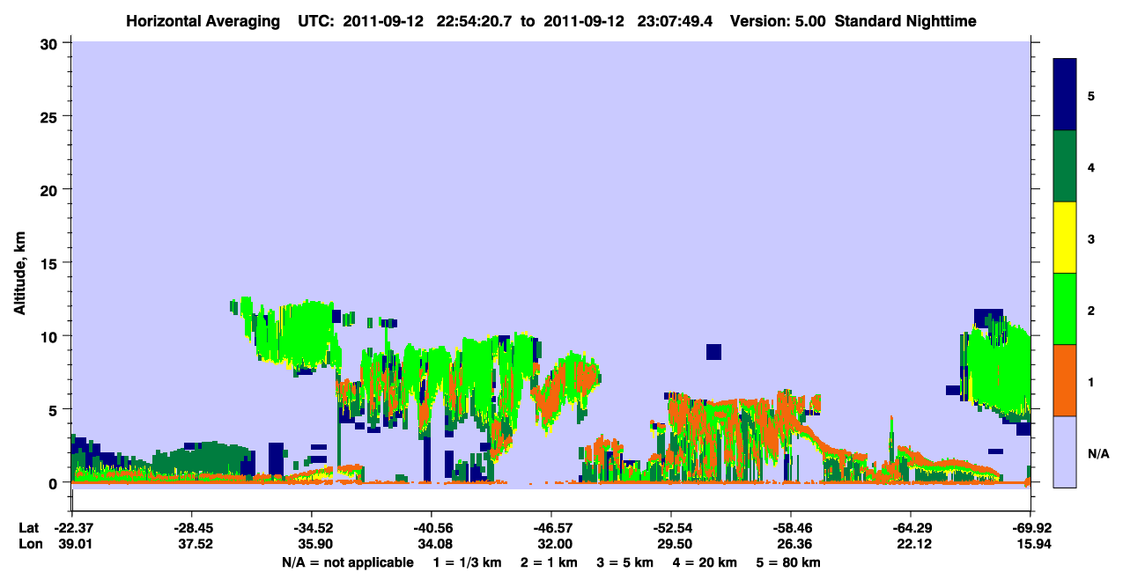Screen dimensions: 1145x587
Task: Click the latitude value -58.46
Action: (x=790, y=528)
